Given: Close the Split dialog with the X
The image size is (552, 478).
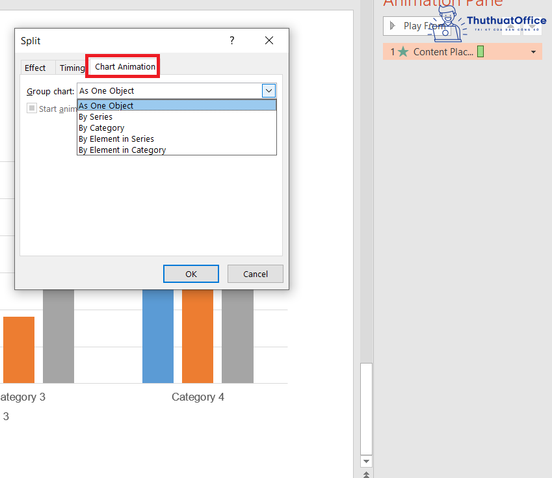Looking at the screenshot, I should pos(269,40).
